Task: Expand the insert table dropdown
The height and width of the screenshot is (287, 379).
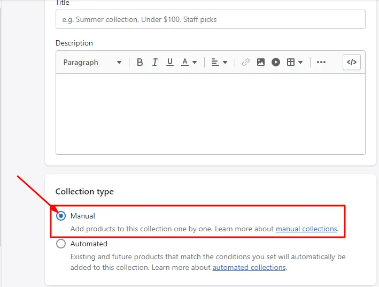Action: pyautogui.click(x=295, y=62)
